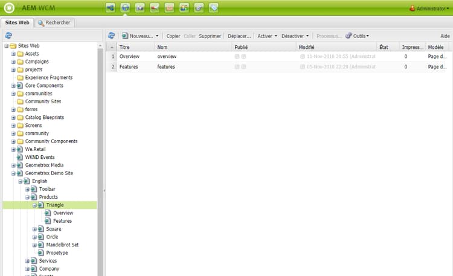The width and height of the screenshot is (453, 276).
Task: Collapse the English tree node
Action: coord(20,181)
